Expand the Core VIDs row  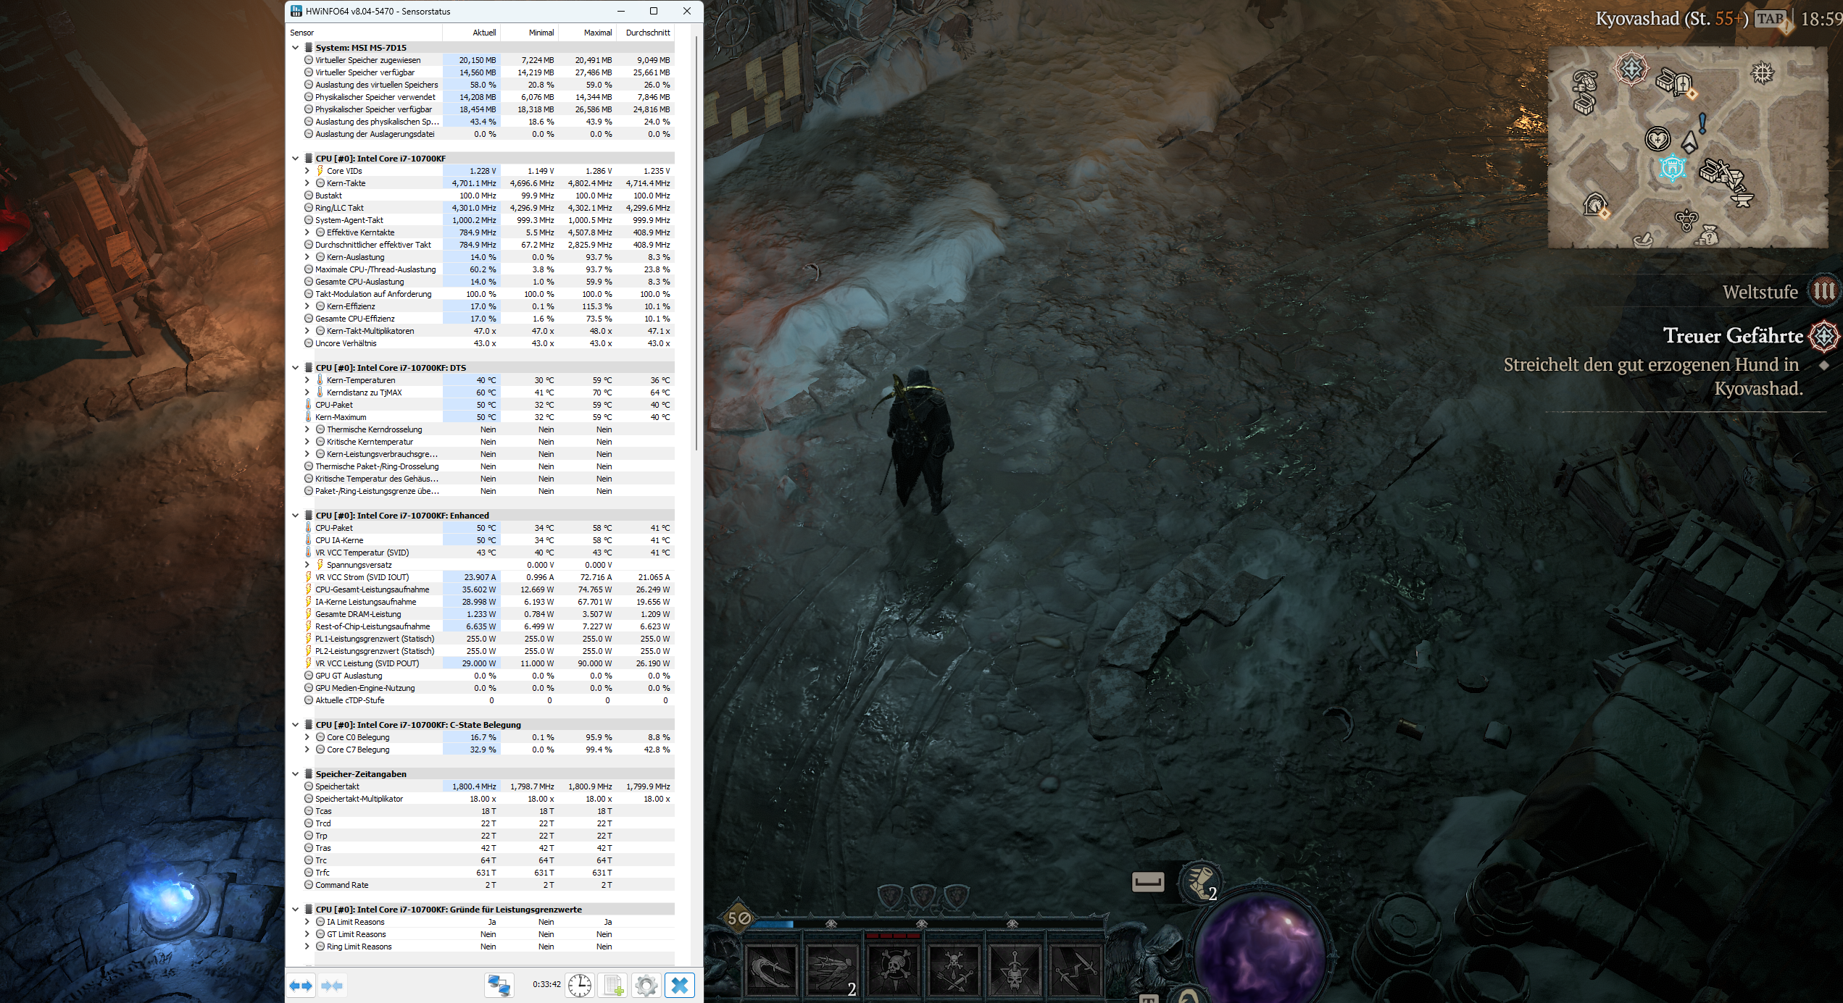[x=307, y=171]
